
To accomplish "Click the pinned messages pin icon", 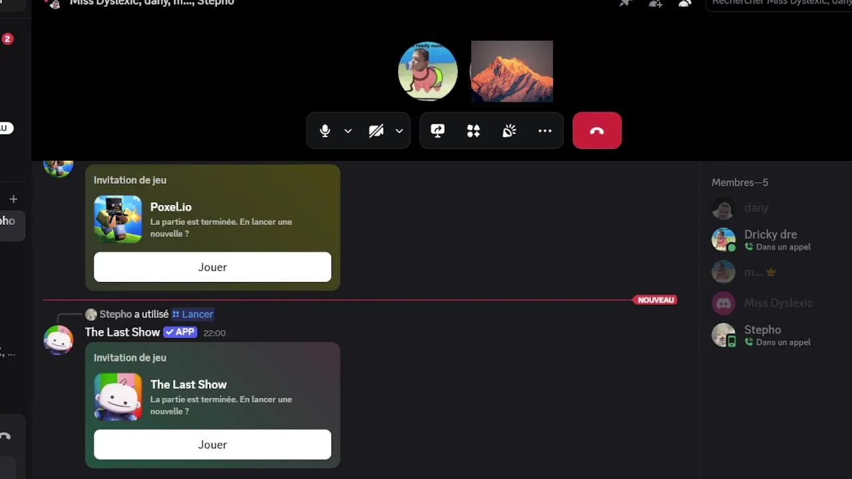I will tap(624, 3).
